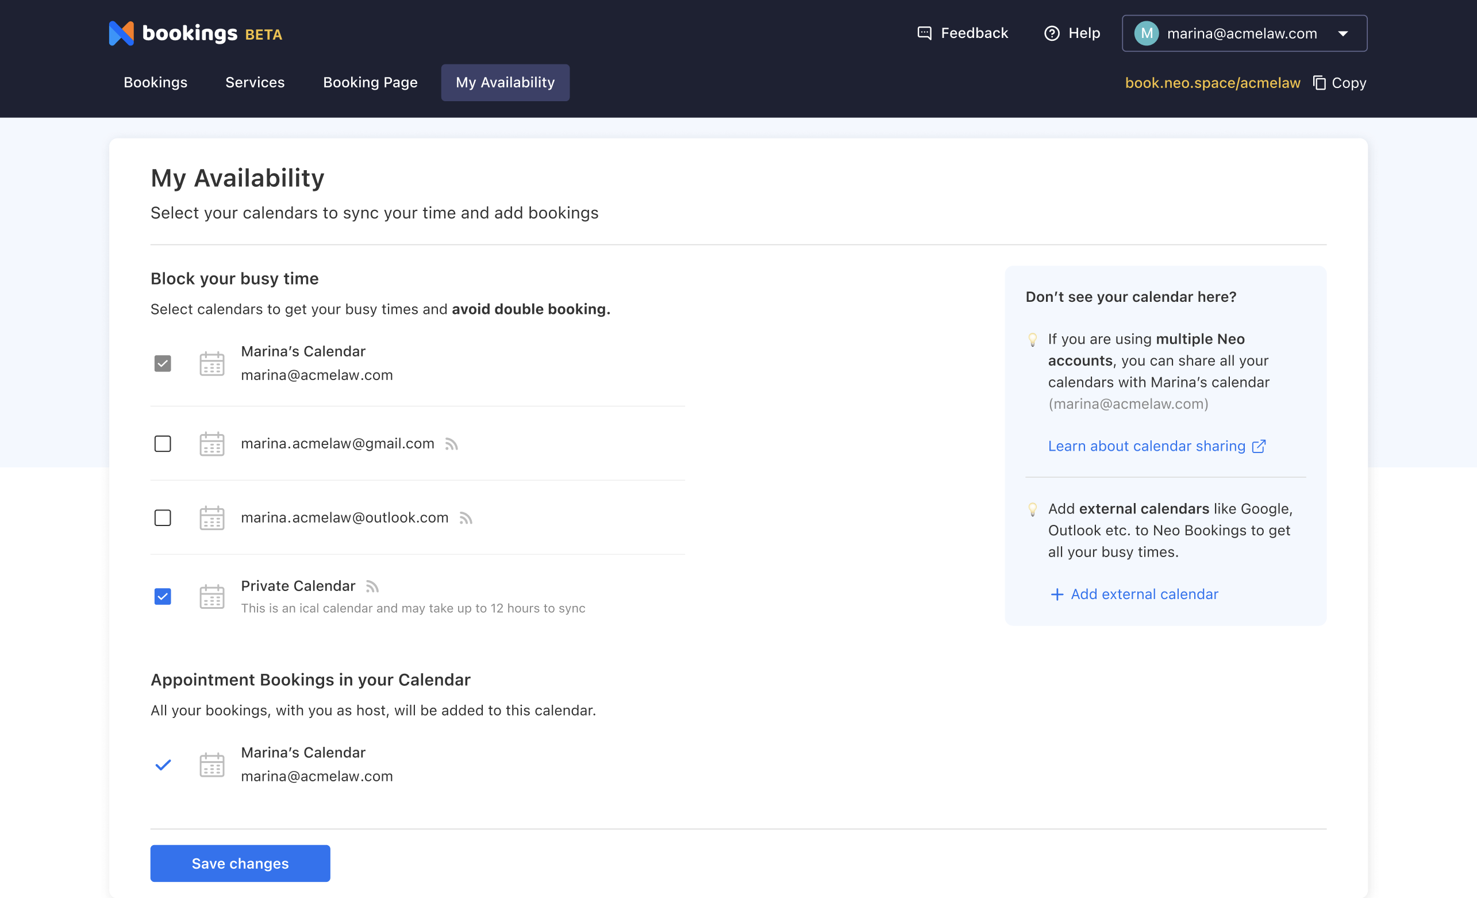Uncheck the Private Calendar checkbox

click(163, 597)
